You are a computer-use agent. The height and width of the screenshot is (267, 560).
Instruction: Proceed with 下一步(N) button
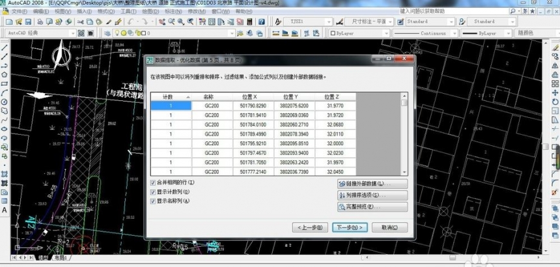(x=350, y=227)
